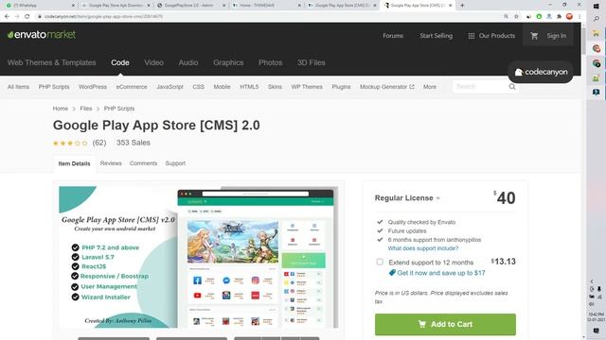Click 'Get it now and save up to $17'
The height and width of the screenshot is (340, 606).
[x=441, y=273]
